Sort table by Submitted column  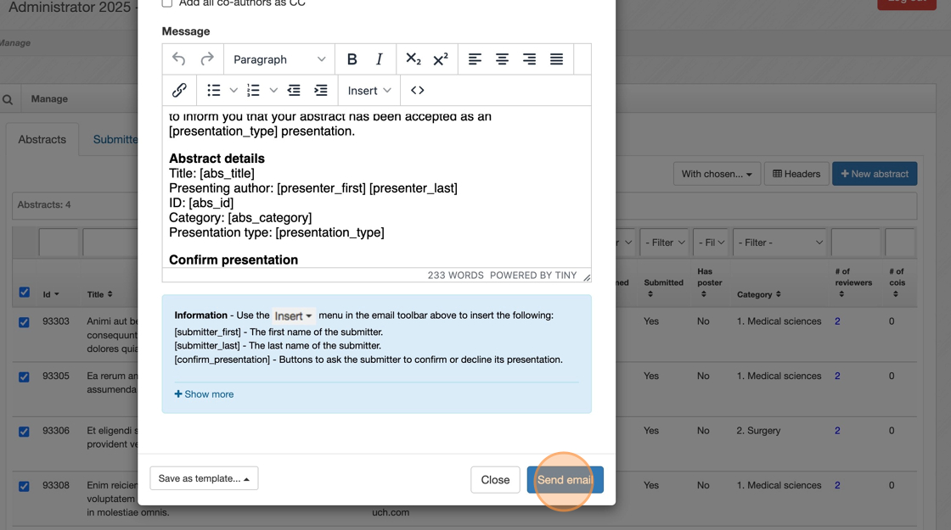(650, 294)
